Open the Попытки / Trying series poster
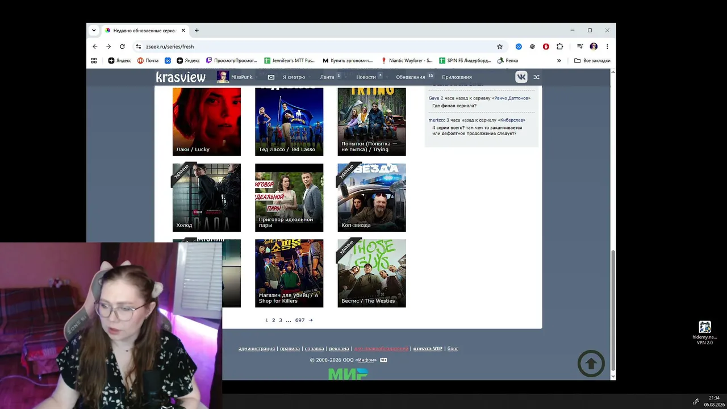The image size is (727, 409). tap(371, 122)
